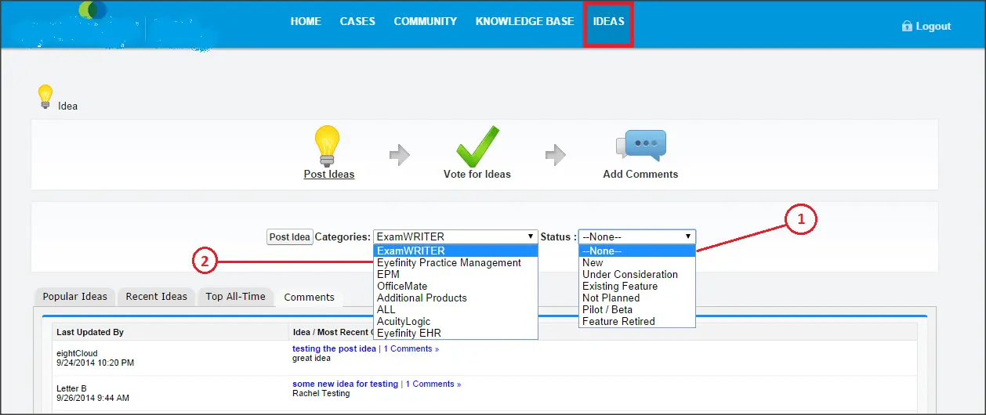Choose AcuityLogic from the Categories list

pyautogui.click(x=455, y=321)
